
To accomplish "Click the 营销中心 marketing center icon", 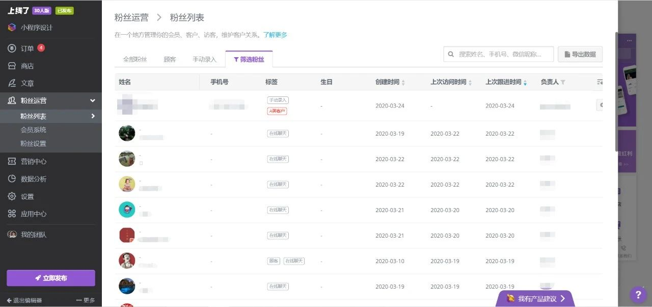I will point(11,161).
